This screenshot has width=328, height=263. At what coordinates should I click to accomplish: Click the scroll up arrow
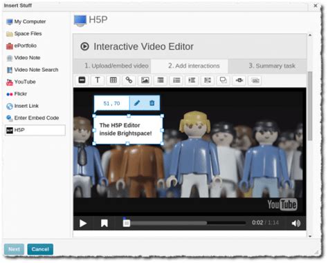[x=310, y=35]
